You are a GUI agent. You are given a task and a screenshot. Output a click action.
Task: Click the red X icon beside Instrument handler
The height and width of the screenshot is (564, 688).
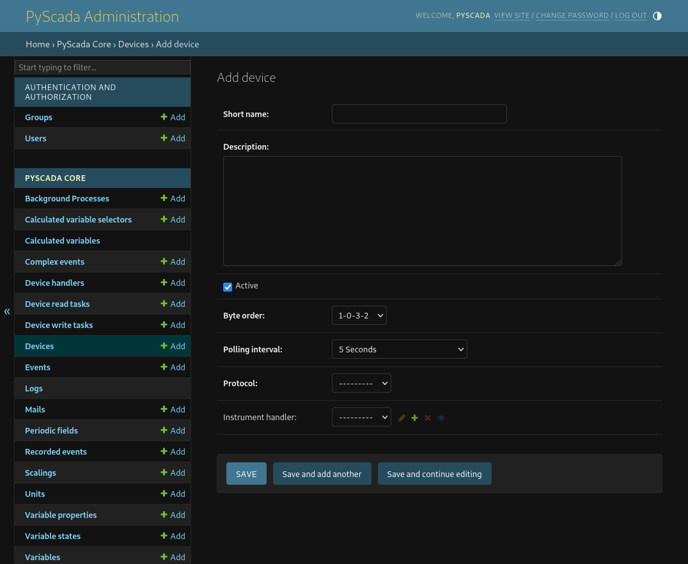coord(428,418)
